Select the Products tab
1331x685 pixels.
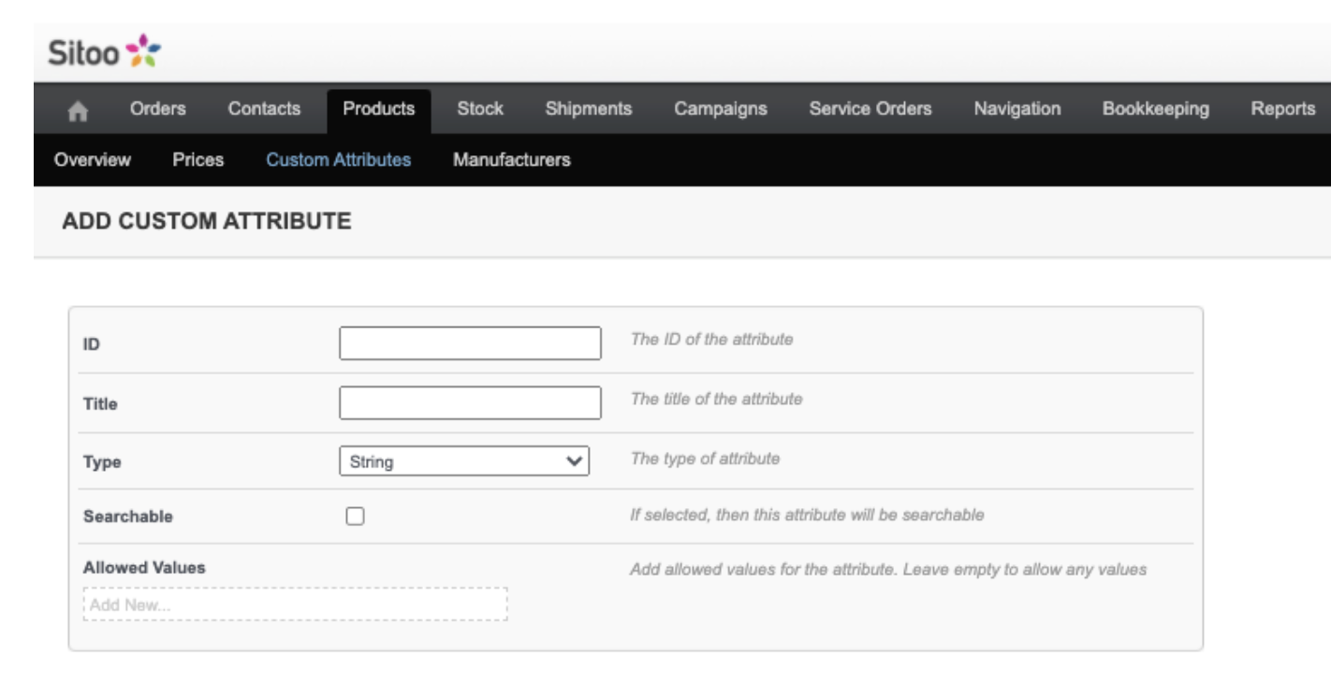[379, 109]
